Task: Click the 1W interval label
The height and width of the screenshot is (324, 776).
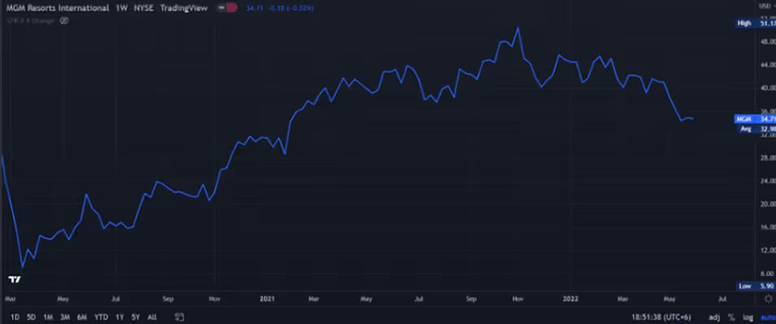Action: click(122, 8)
